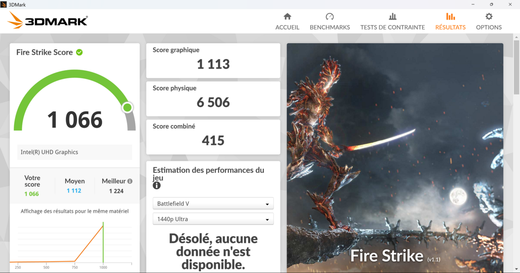Image resolution: width=520 pixels, height=273 pixels.
Task: Select the Résultats tab
Action: 450,22
